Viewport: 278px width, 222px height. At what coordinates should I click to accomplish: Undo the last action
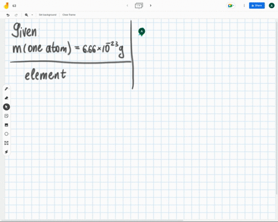(x=8, y=15)
